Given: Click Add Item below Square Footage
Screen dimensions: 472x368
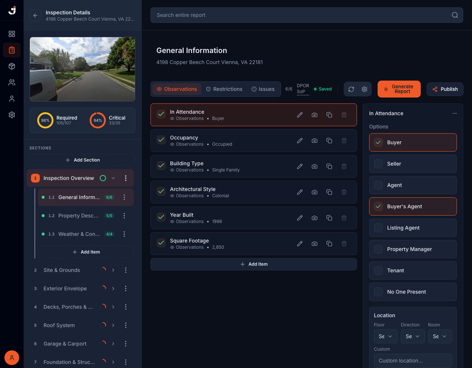Looking at the screenshot, I should [x=254, y=264].
